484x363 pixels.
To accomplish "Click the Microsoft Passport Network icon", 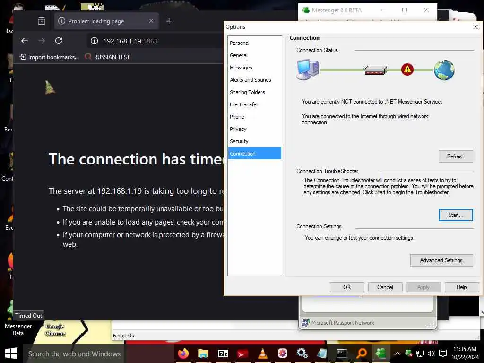I will point(306,323).
